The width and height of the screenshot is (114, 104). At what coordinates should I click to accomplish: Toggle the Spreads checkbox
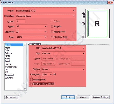click(x=52, y=26)
